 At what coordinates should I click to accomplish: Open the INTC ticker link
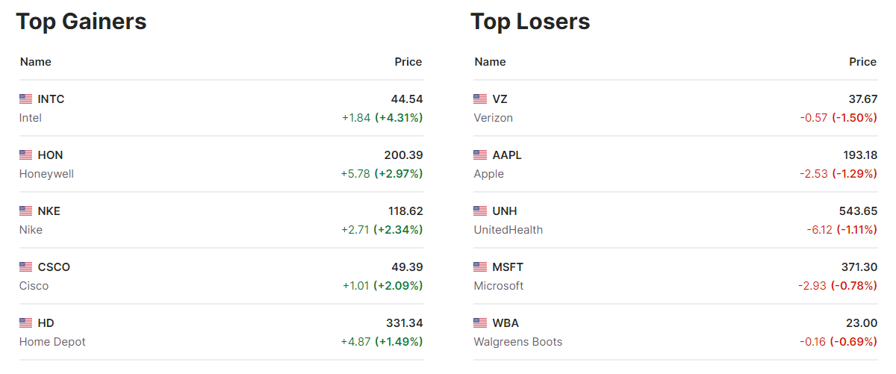(51, 99)
